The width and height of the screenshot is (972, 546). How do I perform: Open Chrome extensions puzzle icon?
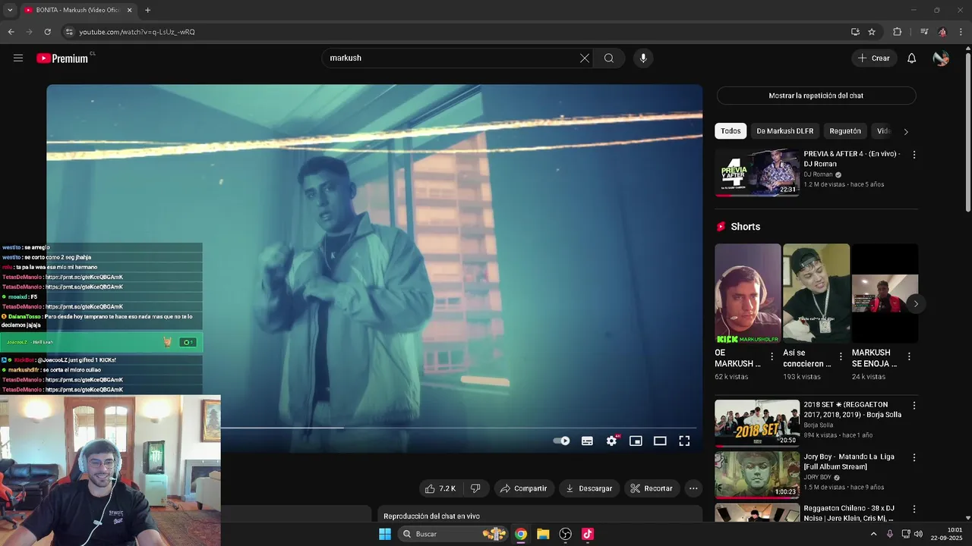[x=897, y=32]
